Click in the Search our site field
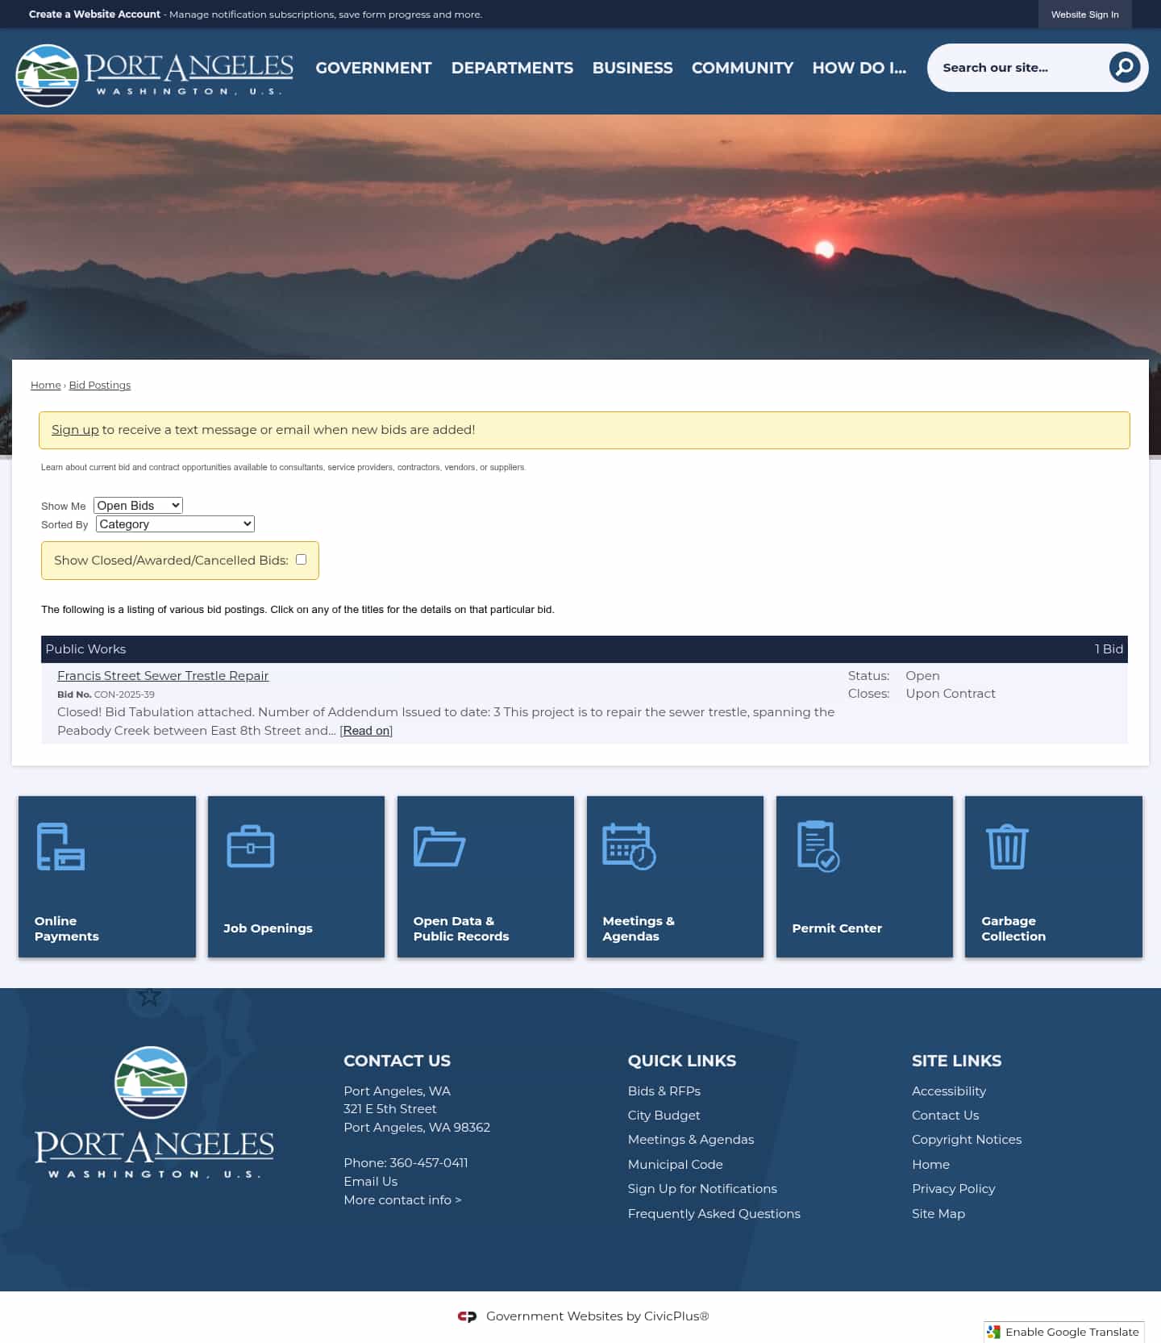The image size is (1161, 1343). click(1020, 68)
